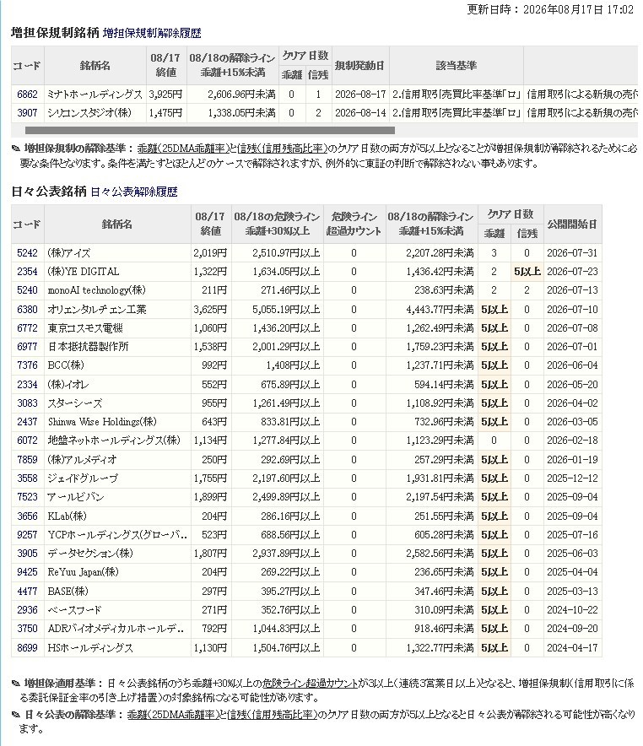Open stock code 6072 地盤ネット

[x=27, y=441]
